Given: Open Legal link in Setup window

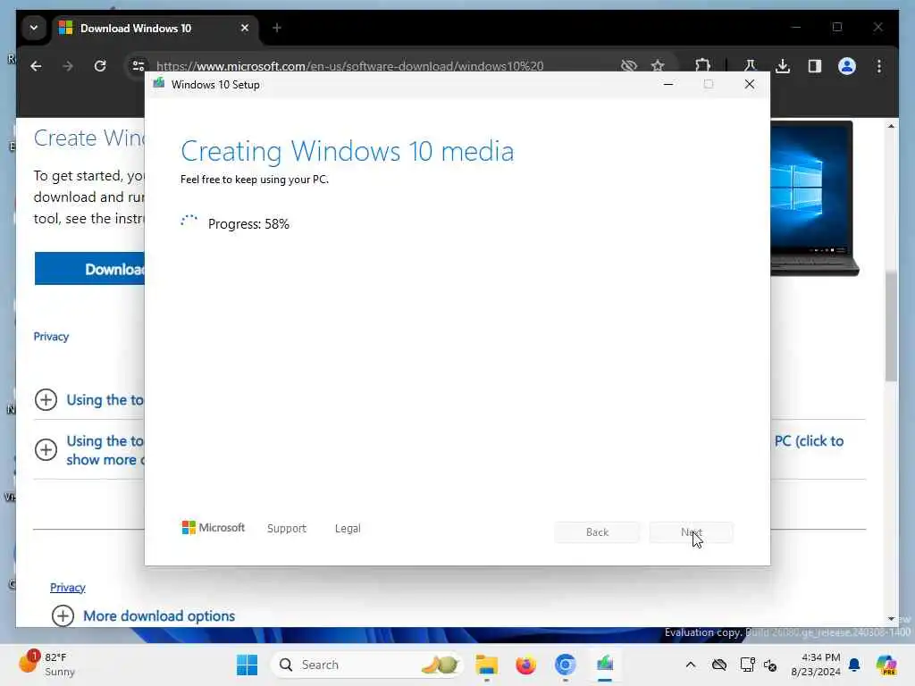Looking at the screenshot, I should click(x=348, y=528).
